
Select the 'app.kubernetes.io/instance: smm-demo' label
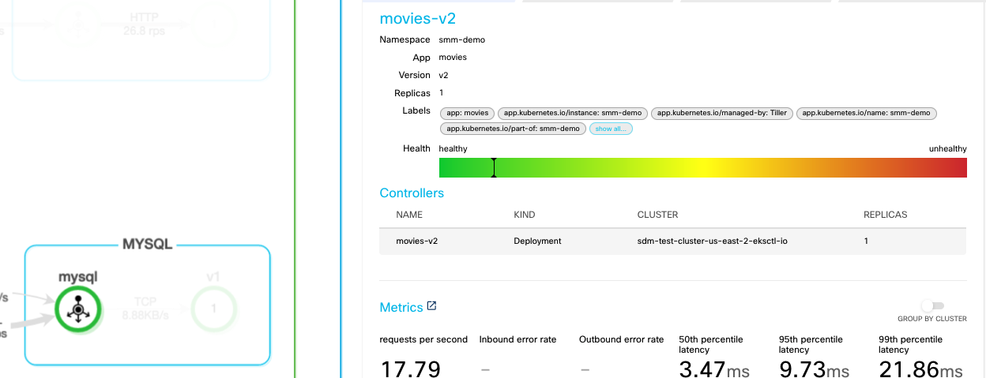(574, 114)
